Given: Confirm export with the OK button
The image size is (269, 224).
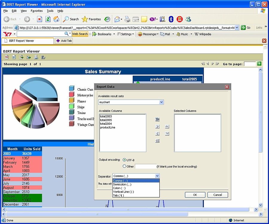Looking at the screenshot, I should coord(195,195).
